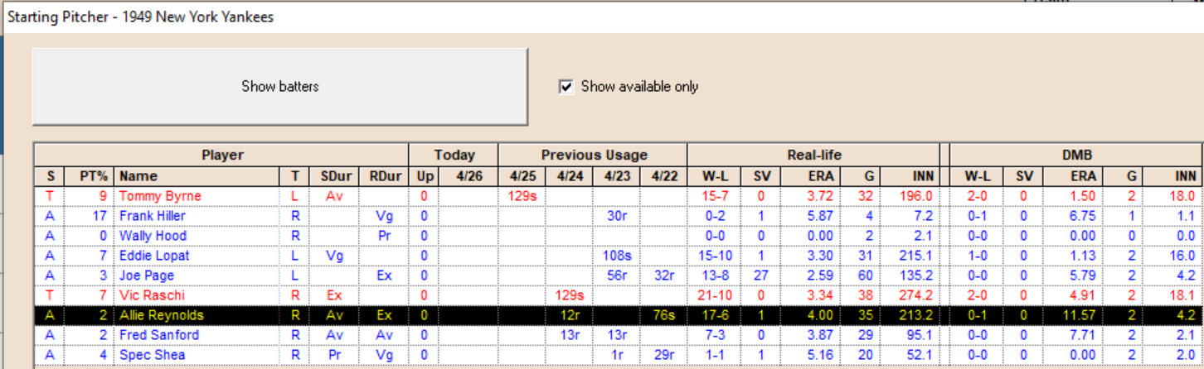The width and height of the screenshot is (1204, 369).
Task: Select pitcher Fred Sanford
Action: pos(159,335)
